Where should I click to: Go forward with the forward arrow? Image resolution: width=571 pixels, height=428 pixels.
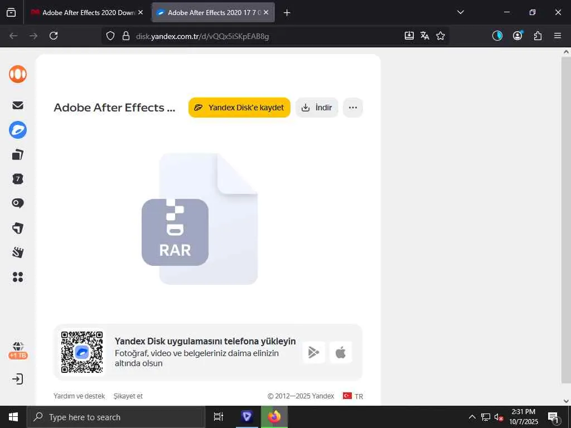(x=33, y=36)
